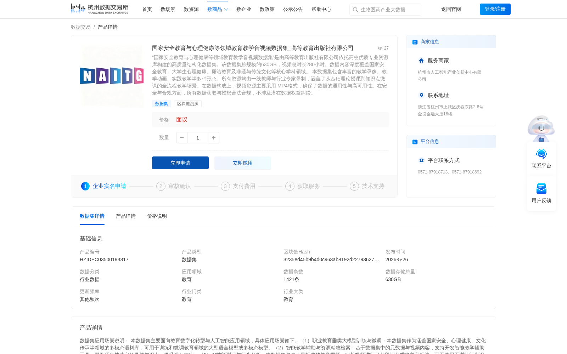The width and height of the screenshot is (567, 354).
Task: Click the 商家信息 header icon
Action: point(415,42)
